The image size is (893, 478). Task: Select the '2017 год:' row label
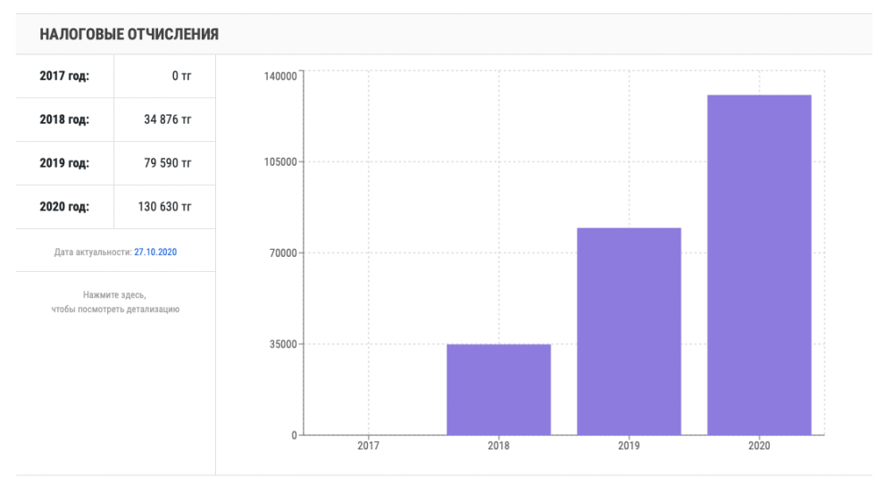click(x=64, y=76)
